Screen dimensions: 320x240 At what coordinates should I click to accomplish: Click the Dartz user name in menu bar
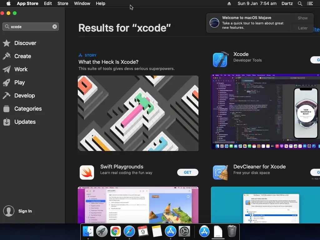click(287, 3)
